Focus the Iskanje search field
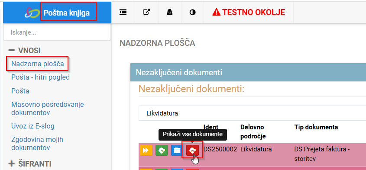The width and height of the screenshot is (366, 170). click(x=57, y=32)
